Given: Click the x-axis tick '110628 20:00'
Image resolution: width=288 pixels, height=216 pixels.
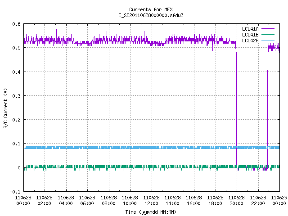Looking at the screenshot, I should click(236, 200).
